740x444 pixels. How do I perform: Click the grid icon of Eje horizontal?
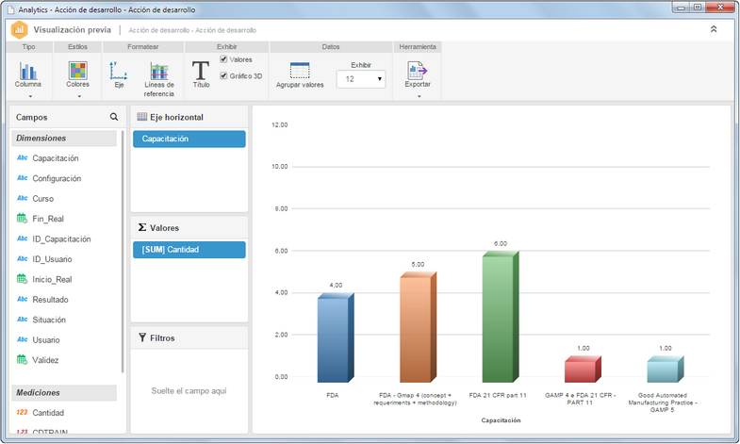[142, 117]
